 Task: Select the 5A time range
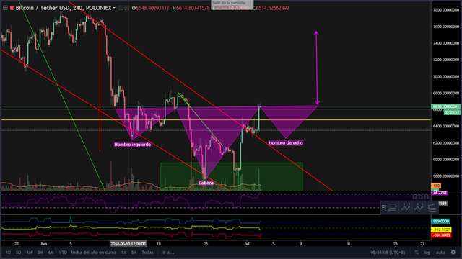134,253
